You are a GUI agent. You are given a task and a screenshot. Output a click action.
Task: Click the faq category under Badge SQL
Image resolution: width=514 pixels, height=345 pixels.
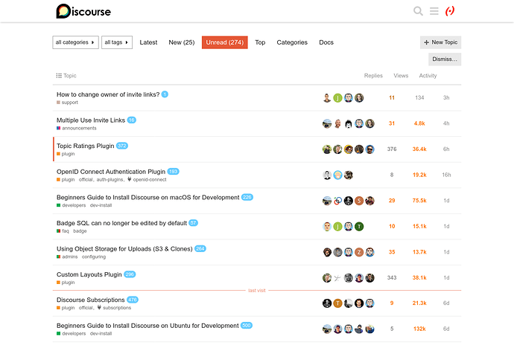[x=63, y=231]
